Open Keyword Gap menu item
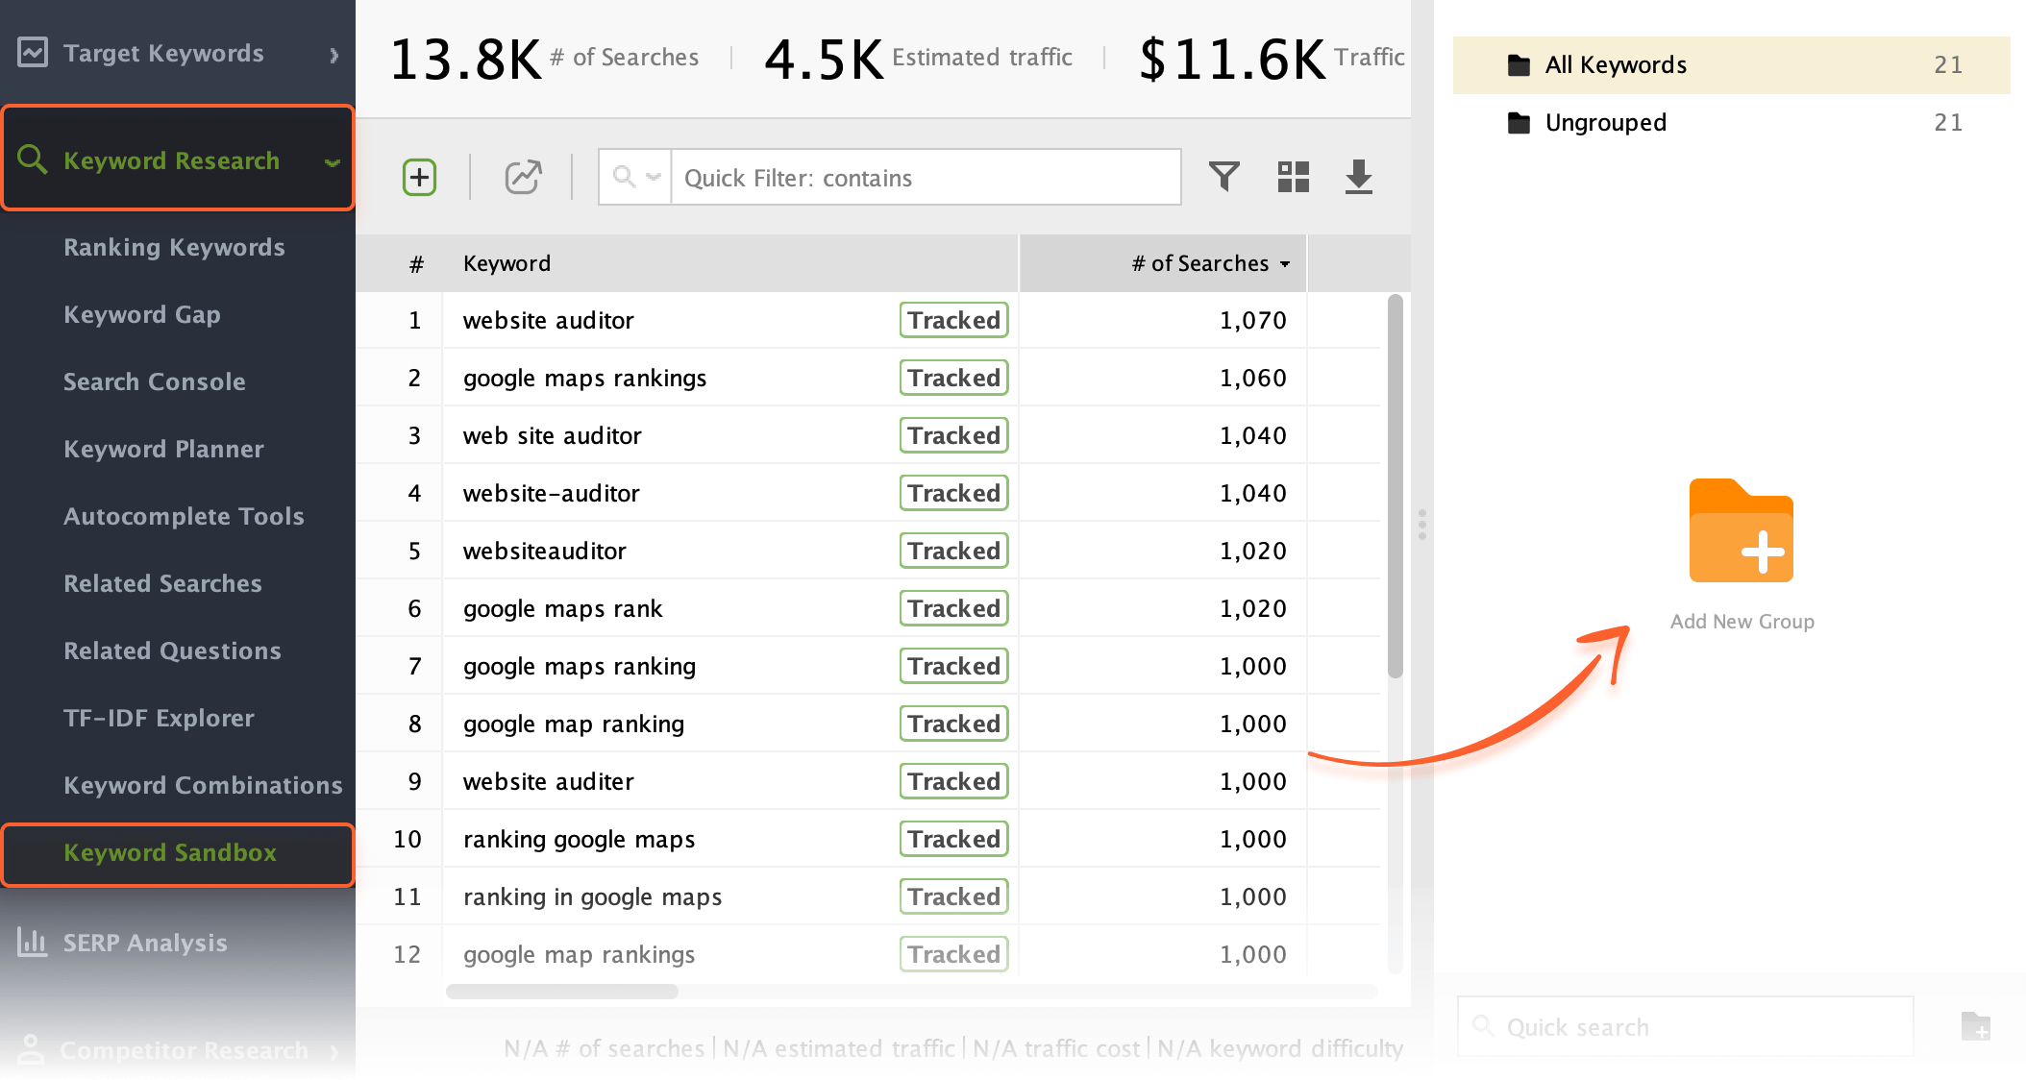2026x1080 pixels. (142, 314)
